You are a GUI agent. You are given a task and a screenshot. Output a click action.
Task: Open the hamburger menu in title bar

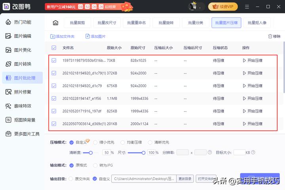[x=247, y=7]
